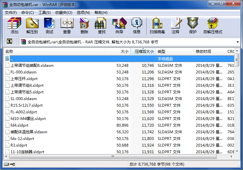Sort by Modified (修改时间) column header
The width and height of the screenshot is (243, 170).
tap(209, 52)
